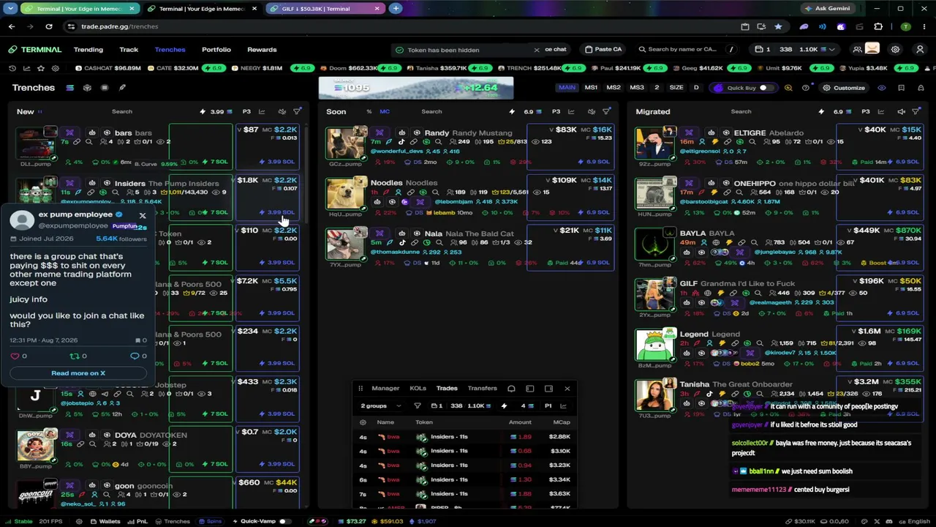This screenshot has width=936, height=527.
Task: Click the Ask Gemini button in the browser
Action: click(829, 9)
